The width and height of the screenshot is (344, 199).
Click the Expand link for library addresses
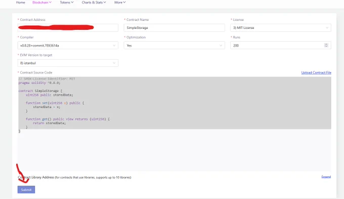pos(326,177)
